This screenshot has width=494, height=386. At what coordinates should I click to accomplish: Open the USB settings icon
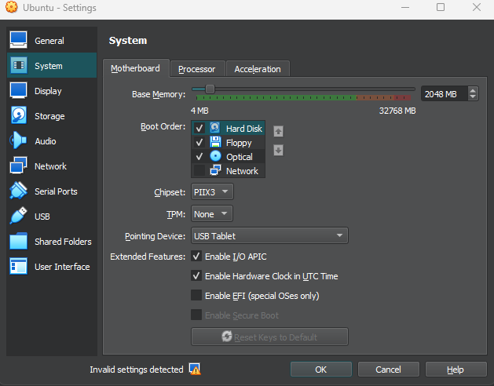tap(19, 217)
